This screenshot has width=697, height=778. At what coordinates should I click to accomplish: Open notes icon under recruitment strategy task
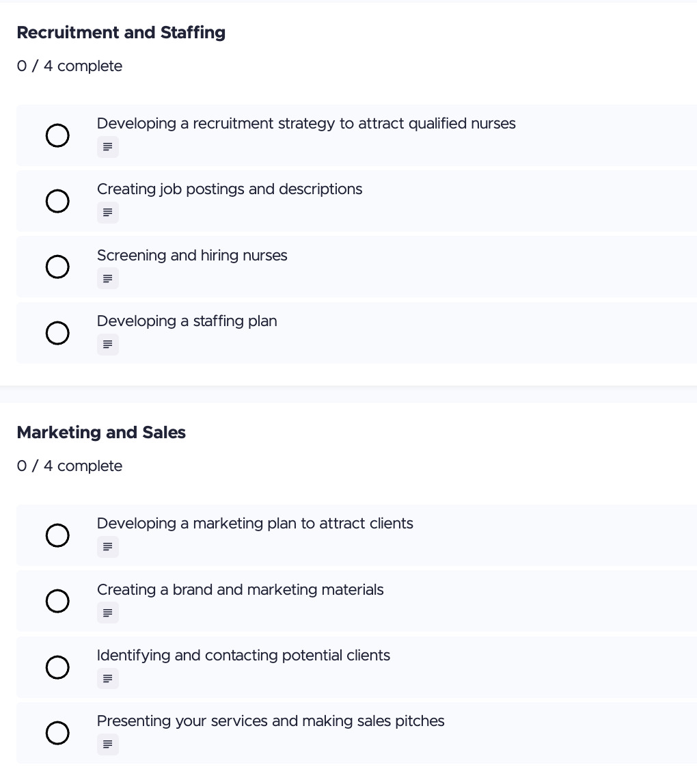coord(108,147)
